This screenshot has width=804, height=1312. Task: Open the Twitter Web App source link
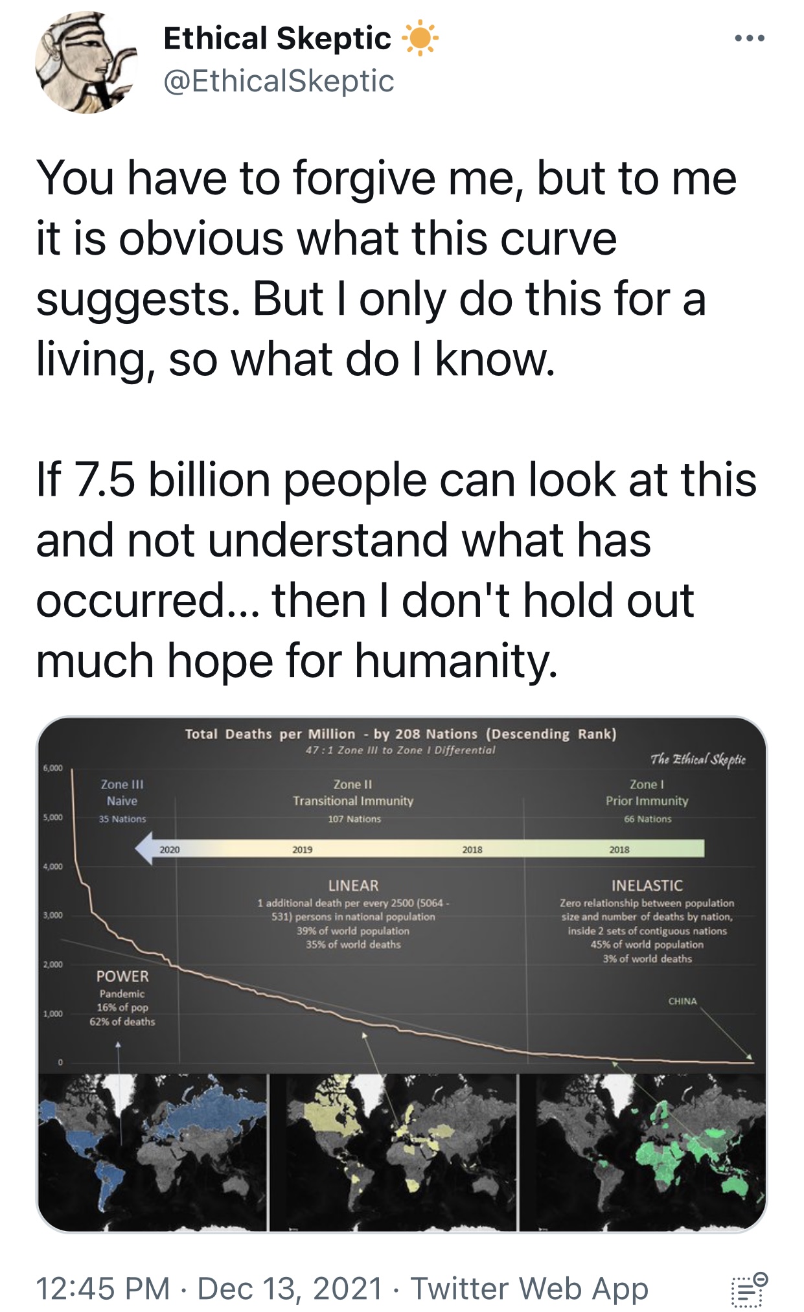(x=529, y=1288)
